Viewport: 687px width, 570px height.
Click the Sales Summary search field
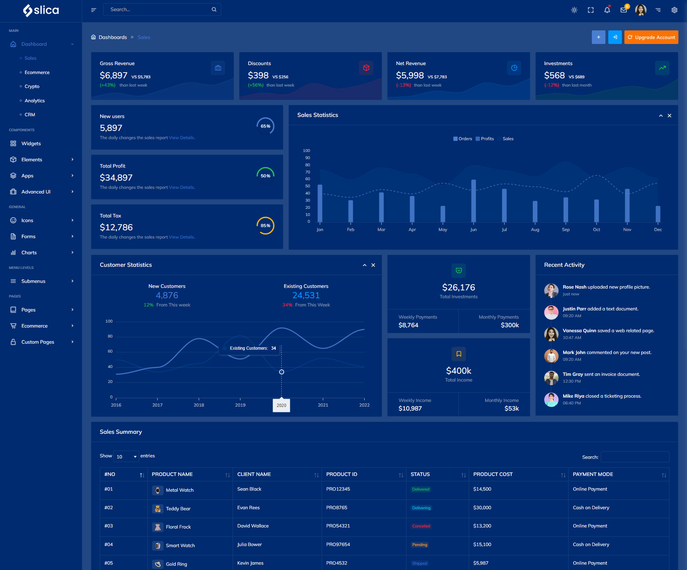635,457
